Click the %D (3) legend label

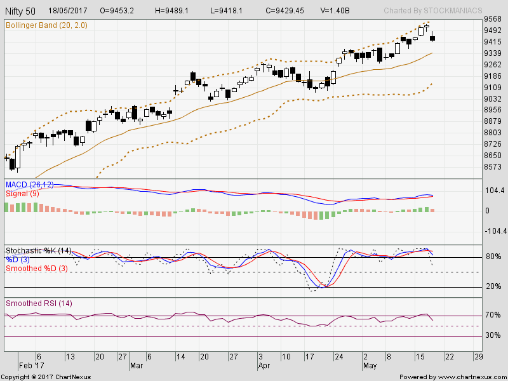click(x=18, y=260)
